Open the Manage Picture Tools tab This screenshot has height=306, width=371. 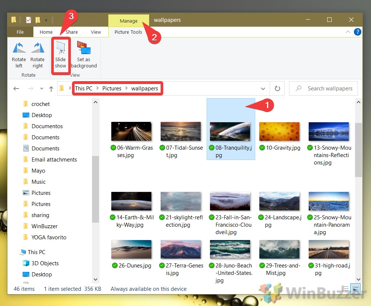(x=128, y=20)
